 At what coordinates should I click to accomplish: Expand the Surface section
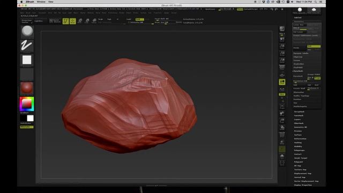pos(298,135)
